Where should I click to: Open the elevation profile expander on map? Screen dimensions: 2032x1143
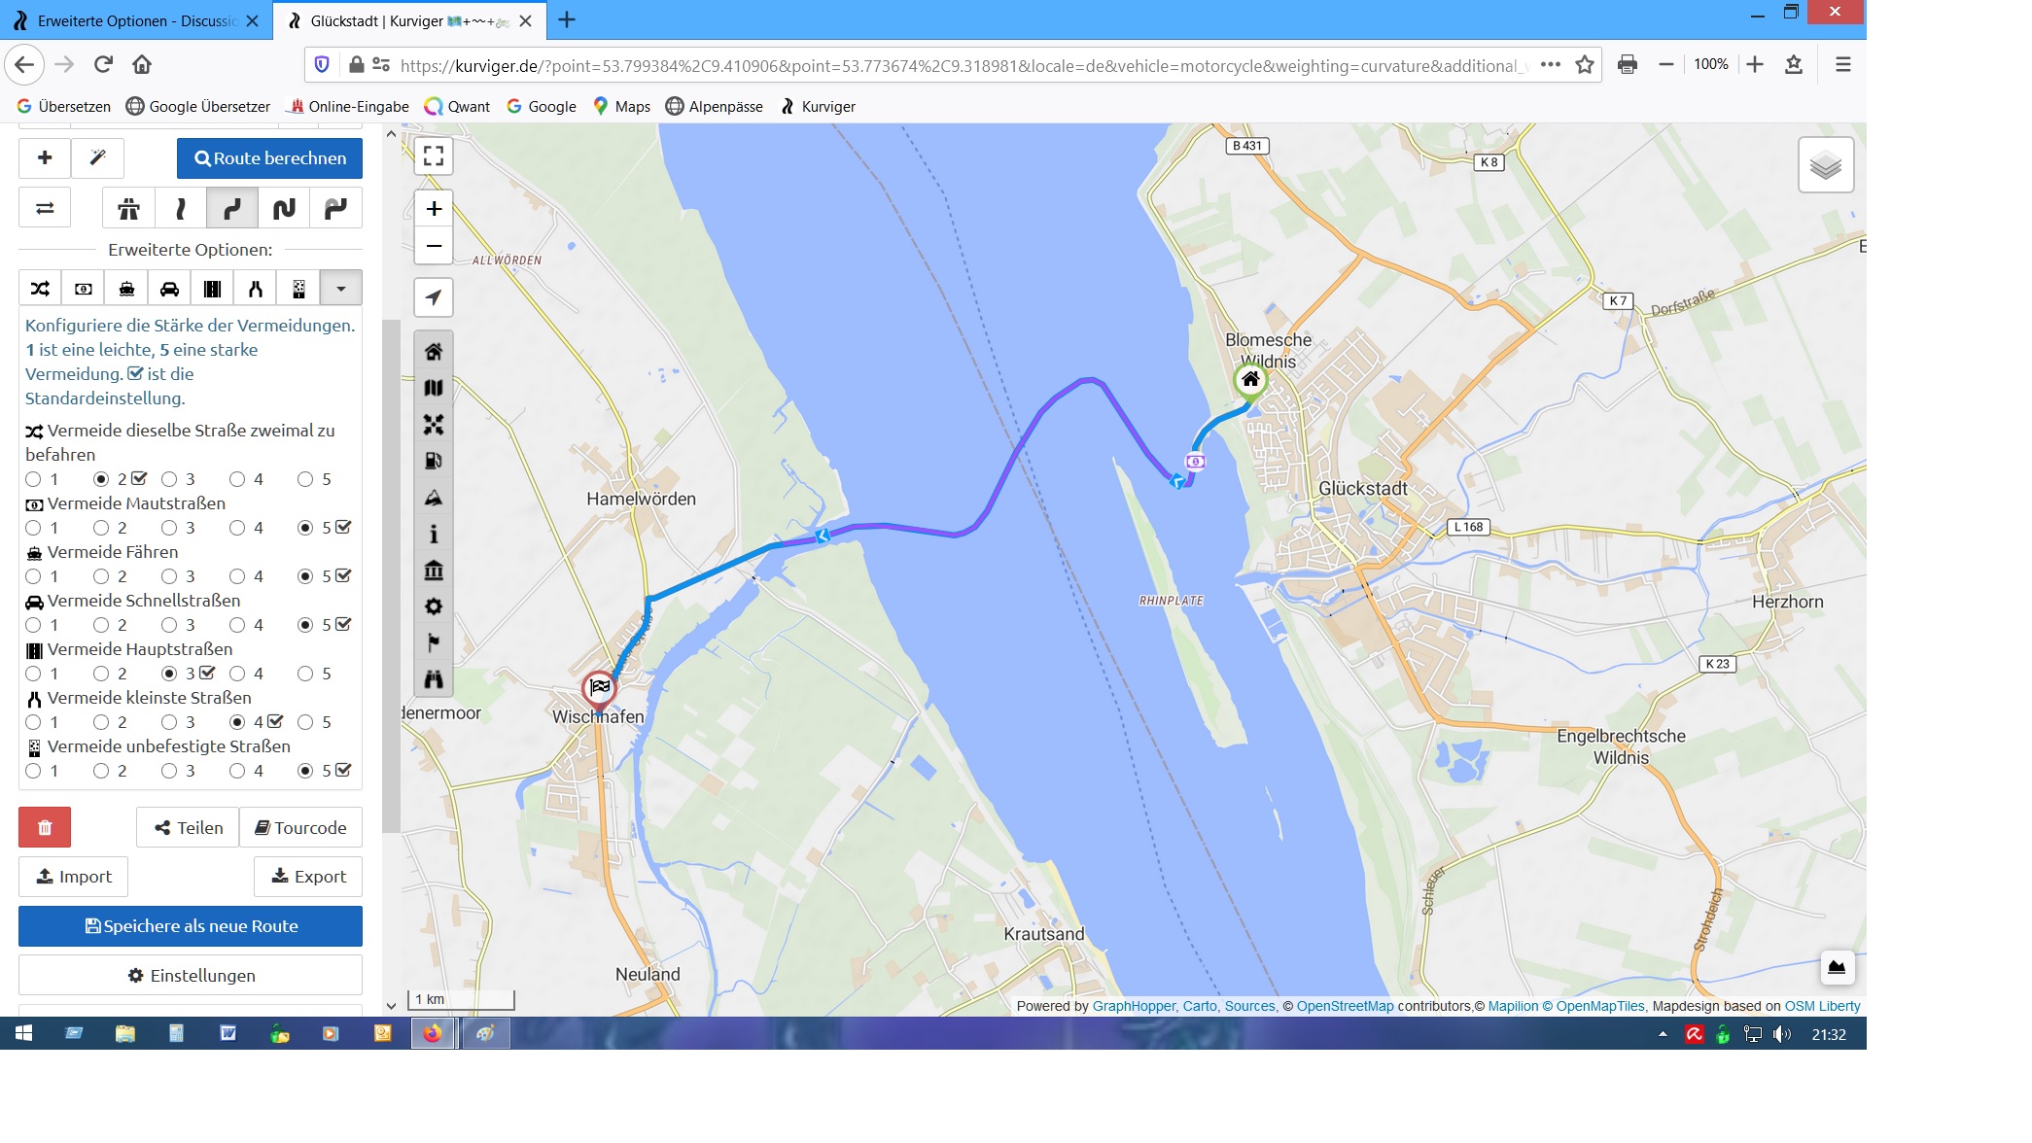coord(1837,967)
